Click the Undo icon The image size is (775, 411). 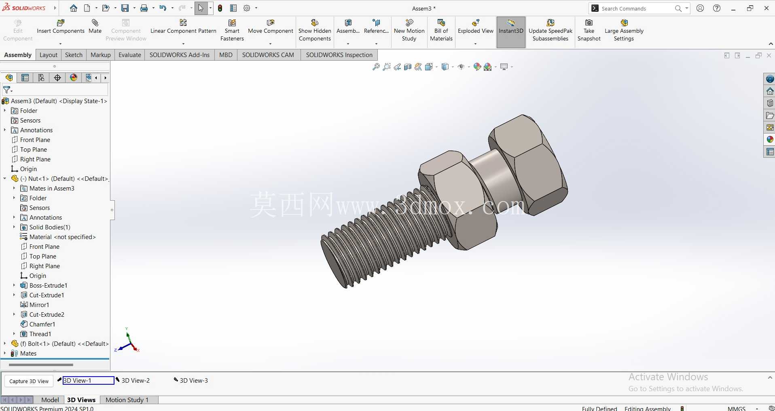(163, 8)
